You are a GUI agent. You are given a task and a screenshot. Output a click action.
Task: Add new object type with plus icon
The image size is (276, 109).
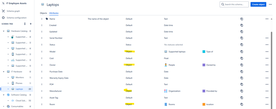point(30,24)
